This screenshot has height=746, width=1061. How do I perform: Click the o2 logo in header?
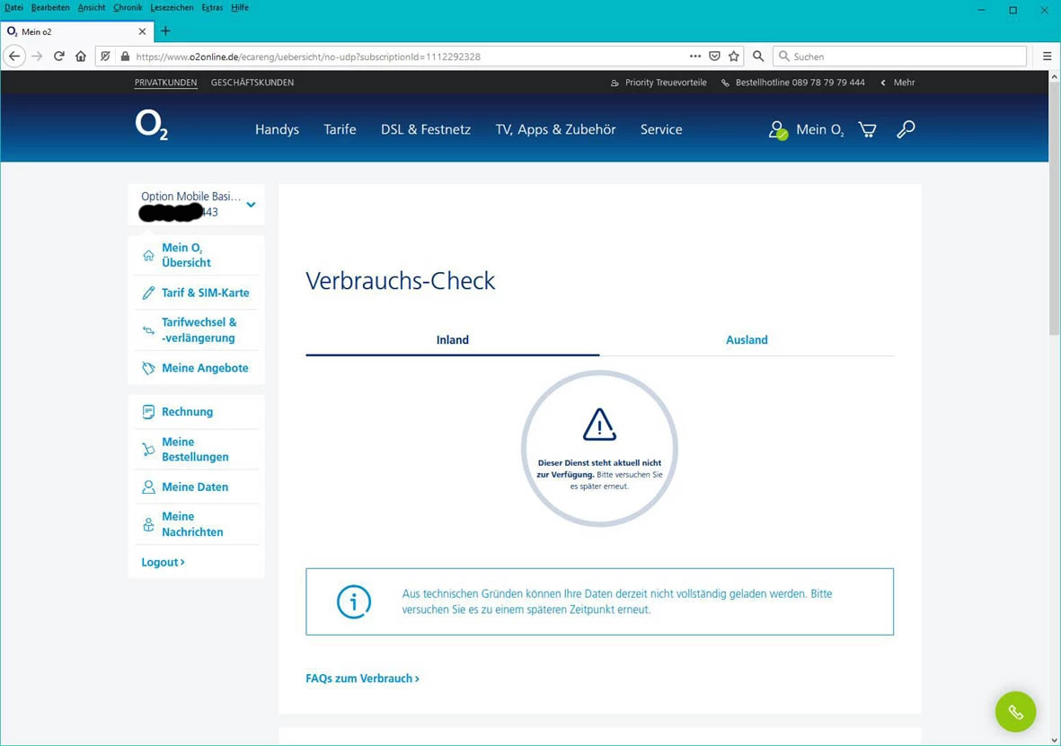pyautogui.click(x=152, y=126)
